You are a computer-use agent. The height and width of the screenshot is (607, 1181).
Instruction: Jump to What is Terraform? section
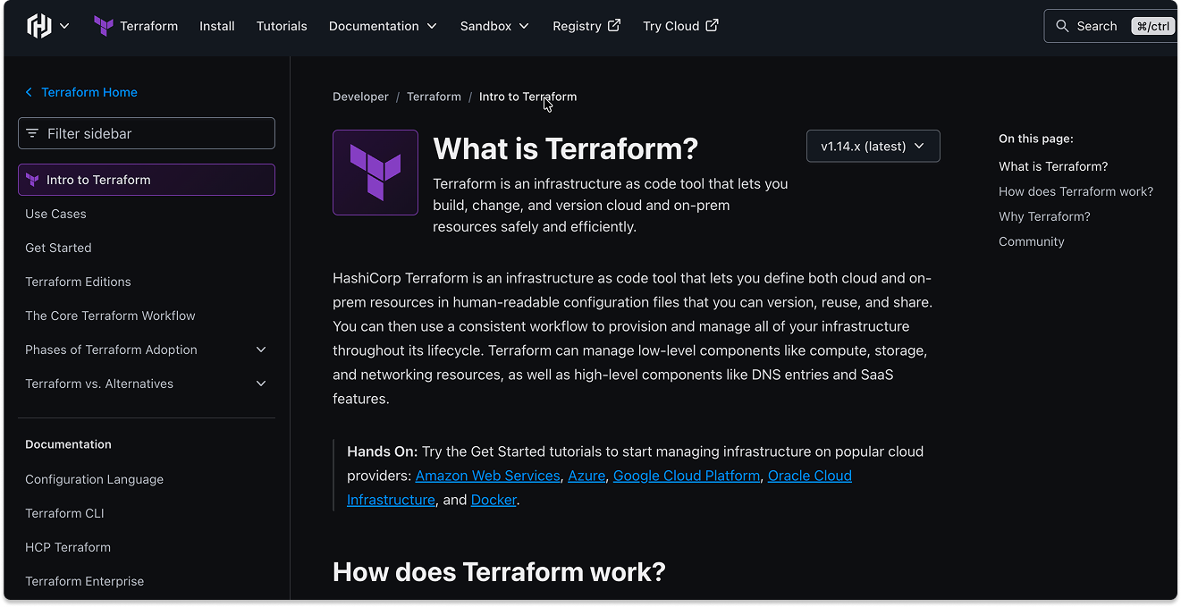[1053, 166]
